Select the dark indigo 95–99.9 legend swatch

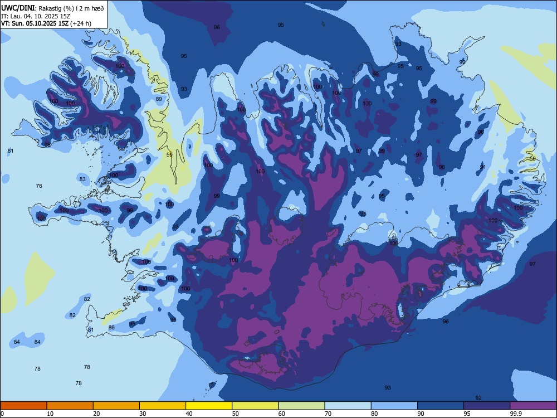[x=487, y=406]
